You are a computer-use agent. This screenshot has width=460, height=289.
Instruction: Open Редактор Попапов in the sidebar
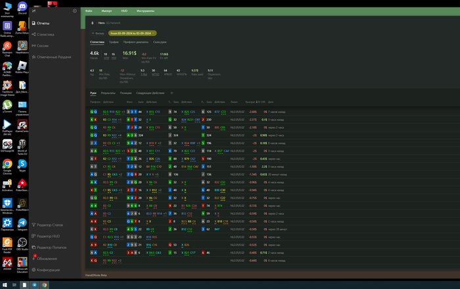pyautogui.click(x=49, y=248)
